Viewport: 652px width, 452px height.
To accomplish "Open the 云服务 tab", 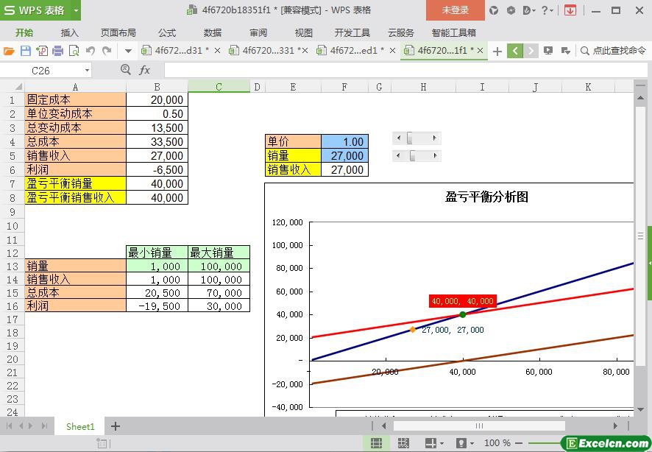I will 401,33.
